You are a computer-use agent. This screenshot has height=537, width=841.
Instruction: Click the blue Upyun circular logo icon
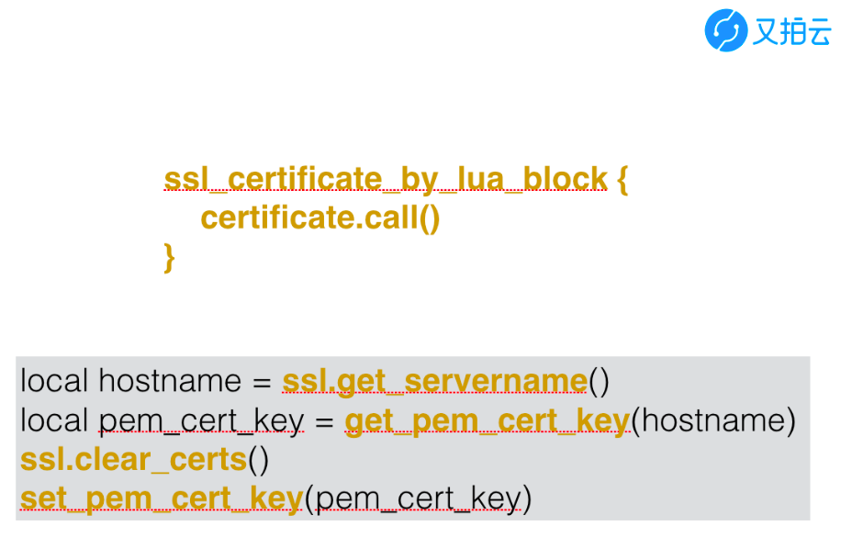pyautogui.click(x=725, y=30)
